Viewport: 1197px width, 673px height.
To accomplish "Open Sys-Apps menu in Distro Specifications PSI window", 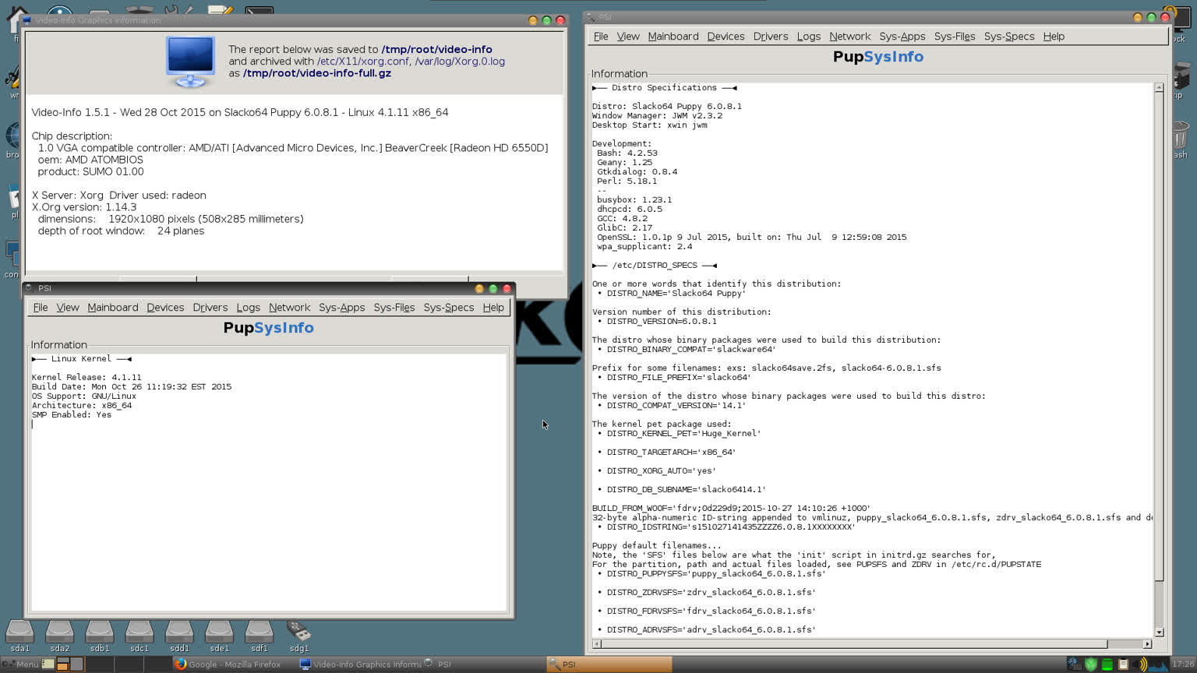I will click(x=902, y=37).
